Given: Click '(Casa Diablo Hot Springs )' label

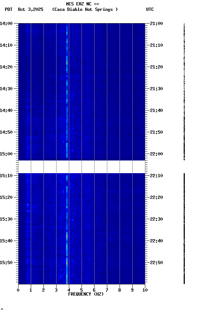Looking at the screenshot, I should (85, 9).
